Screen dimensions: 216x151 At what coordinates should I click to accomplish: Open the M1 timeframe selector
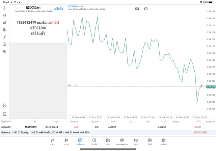4,52
